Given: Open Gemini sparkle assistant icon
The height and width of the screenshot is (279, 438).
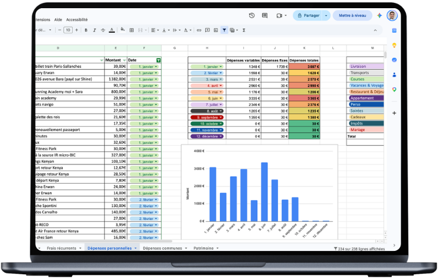Looking at the screenshot, I should coord(379,16).
